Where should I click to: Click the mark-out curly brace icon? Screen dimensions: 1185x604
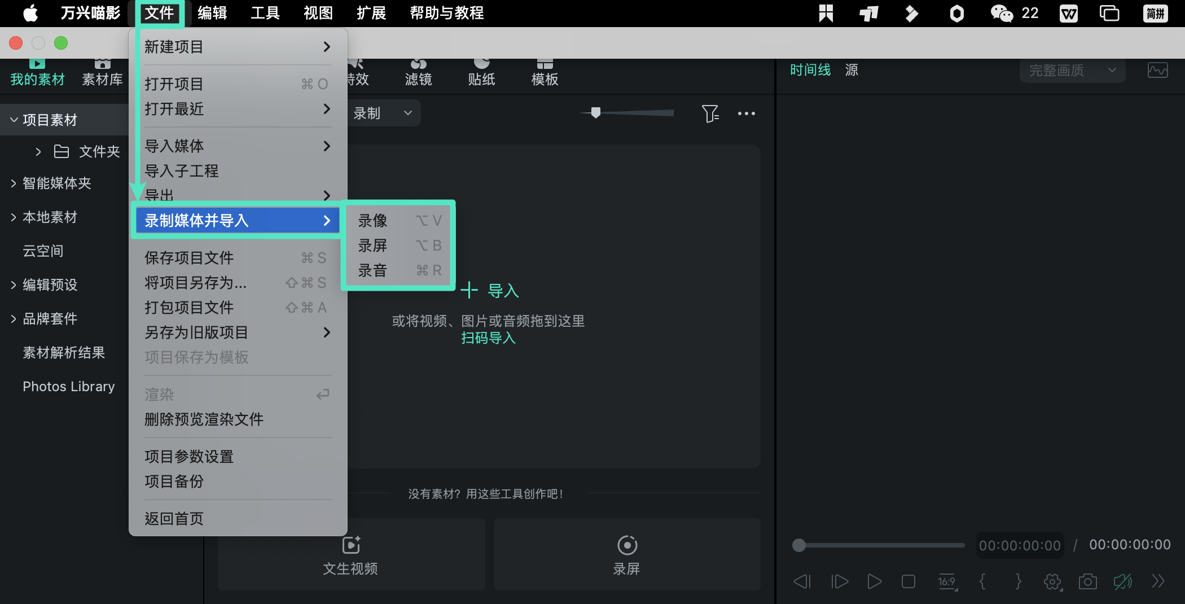coord(1018,581)
